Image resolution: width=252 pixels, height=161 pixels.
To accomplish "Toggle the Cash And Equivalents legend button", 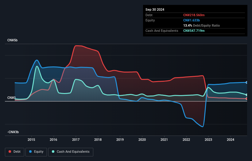I will click(x=71, y=152).
